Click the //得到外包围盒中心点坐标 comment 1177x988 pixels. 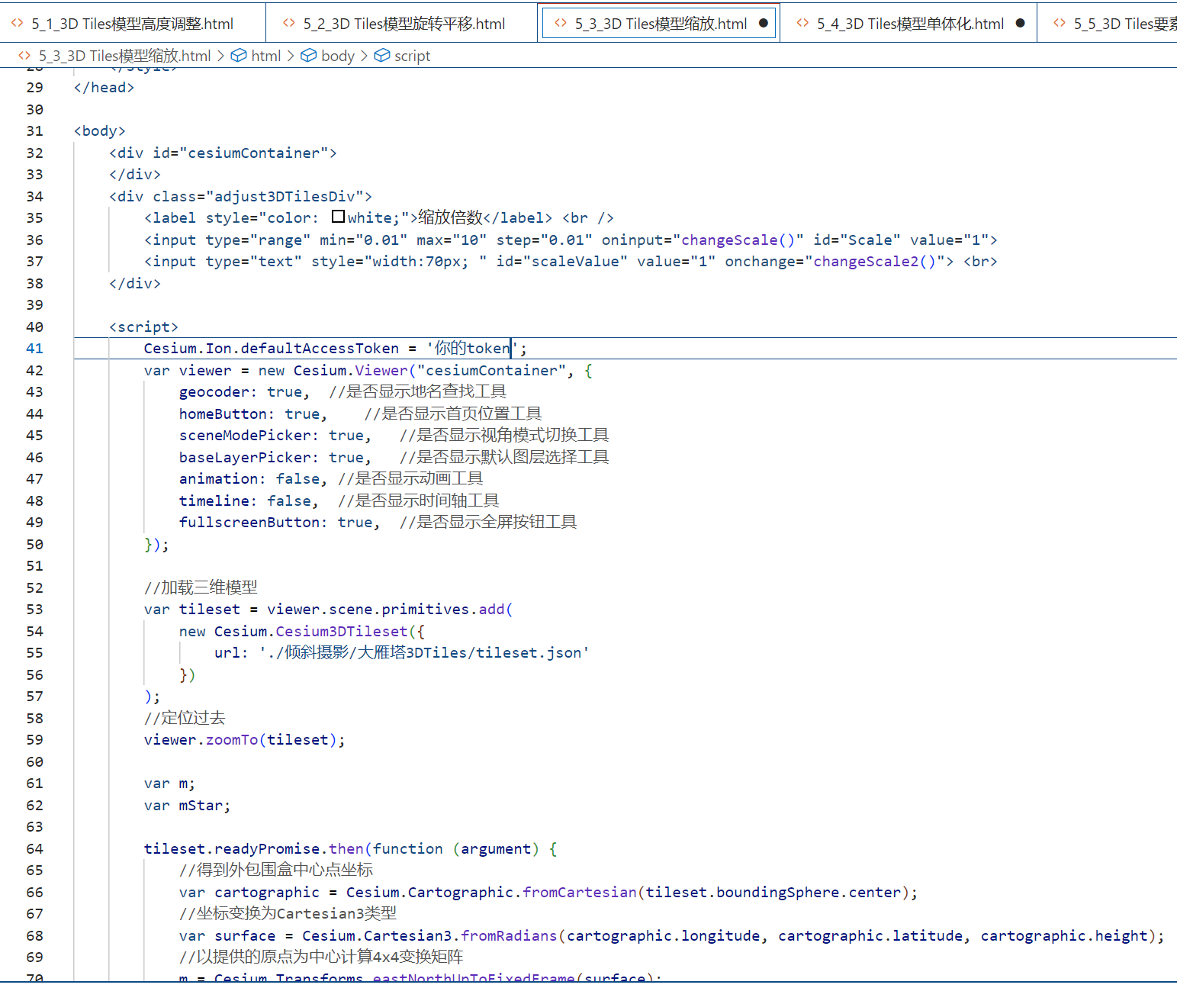pos(276,870)
